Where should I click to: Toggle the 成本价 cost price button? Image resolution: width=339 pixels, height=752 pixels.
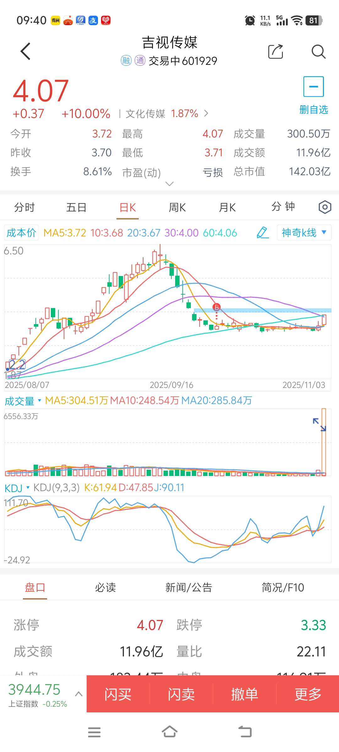[21, 233]
